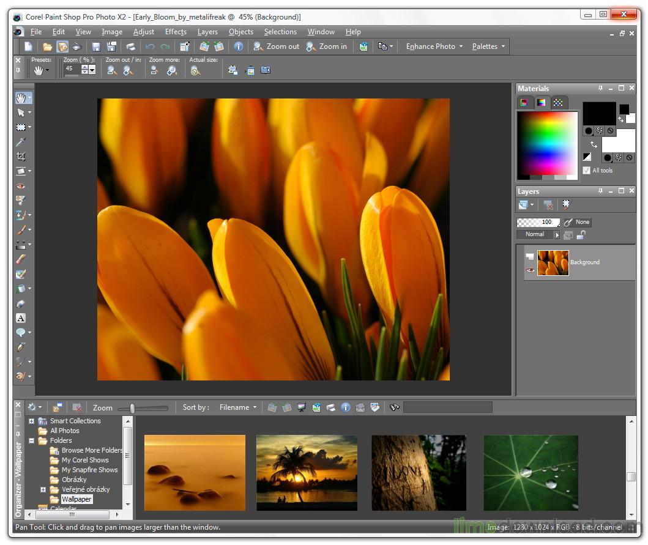Select the Dropper tool

coord(21,142)
